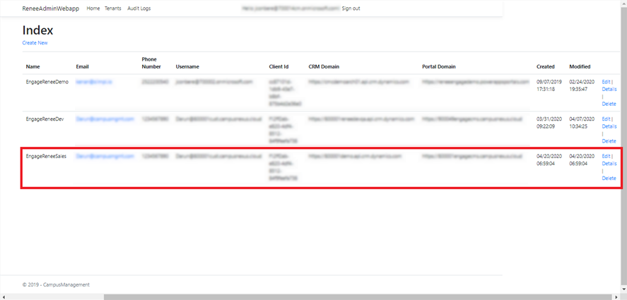The width and height of the screenshot is (627, 300).
Task: View Details for EngageReneeDemo tenant
Action: [x=609, y=89]
